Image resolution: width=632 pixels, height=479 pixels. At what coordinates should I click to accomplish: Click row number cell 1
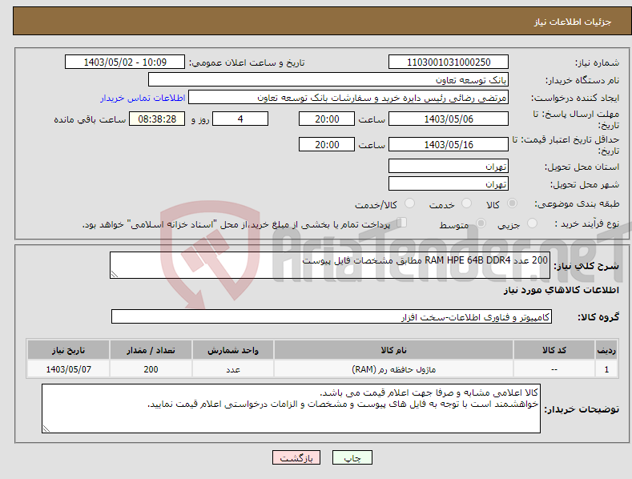click(606, 369)
